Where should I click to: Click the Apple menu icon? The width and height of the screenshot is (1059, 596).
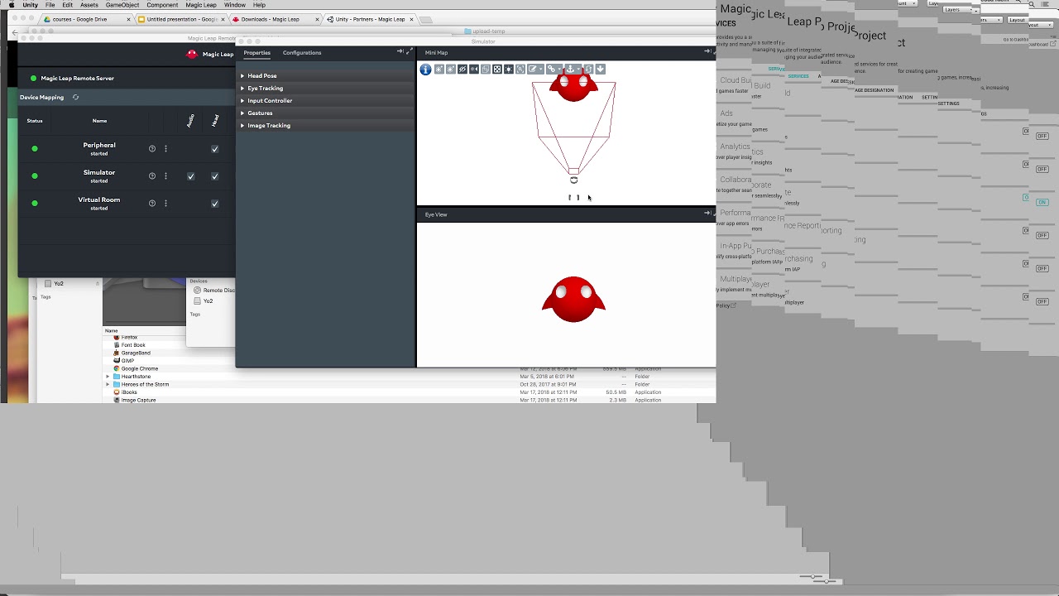coord(11,5)
